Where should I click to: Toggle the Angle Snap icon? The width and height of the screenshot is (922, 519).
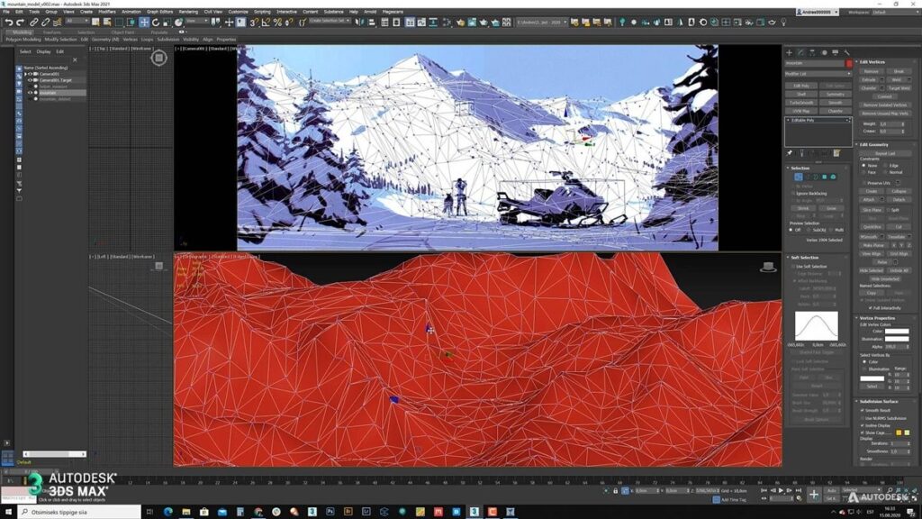266,23
